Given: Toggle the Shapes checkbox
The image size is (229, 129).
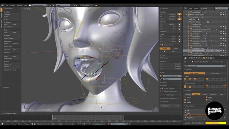Looking at the screenshot, I should pyautogui.click(x=185, y=102).
